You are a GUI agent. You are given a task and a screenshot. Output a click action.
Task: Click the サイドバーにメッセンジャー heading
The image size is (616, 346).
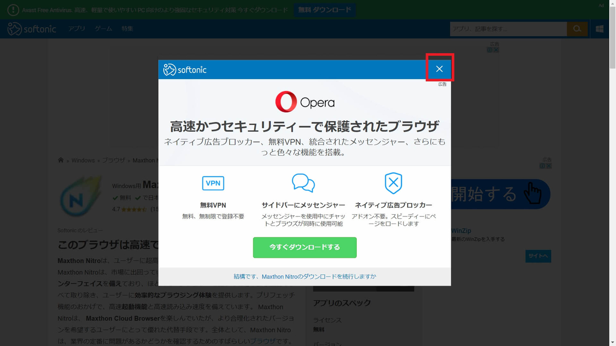tap(303, 205)
